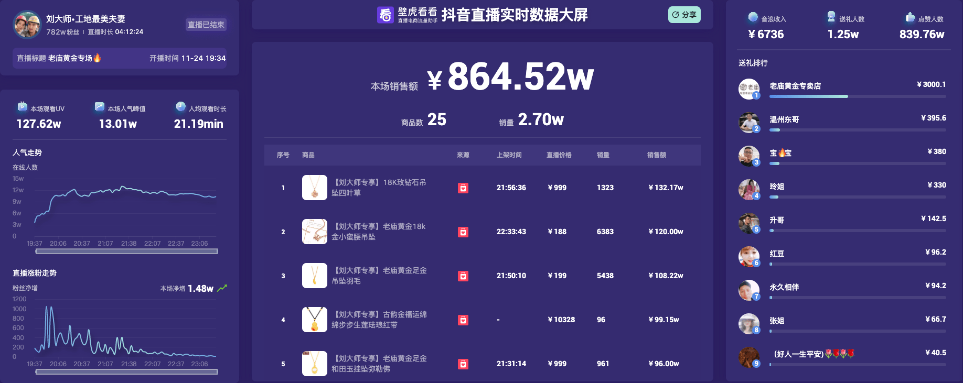Click avatar of (好人一生平安)
This screenshot has height=383, width=963.
coord(749,357)
